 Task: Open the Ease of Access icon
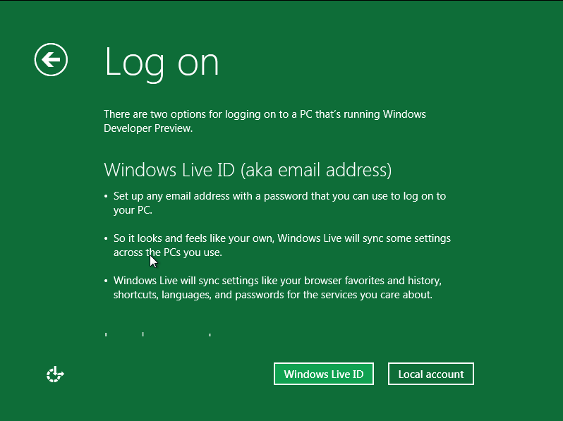coord(55,374)
